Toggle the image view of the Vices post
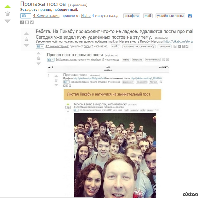 (x=40, y=46)
